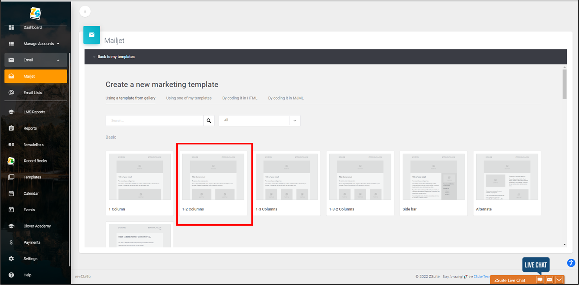Viewport: 579px width, 285px height.
Task: Click the Reports clipboard icon
Action: [x=11, y=128]
